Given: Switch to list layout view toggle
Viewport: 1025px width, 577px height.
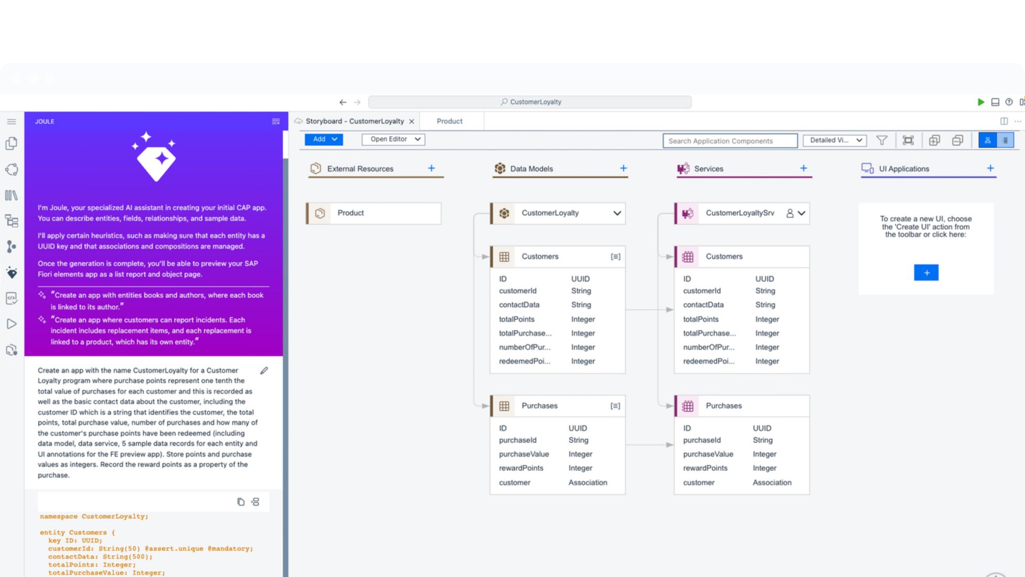Looking at the screenshot, I should tap(1005, 140).
